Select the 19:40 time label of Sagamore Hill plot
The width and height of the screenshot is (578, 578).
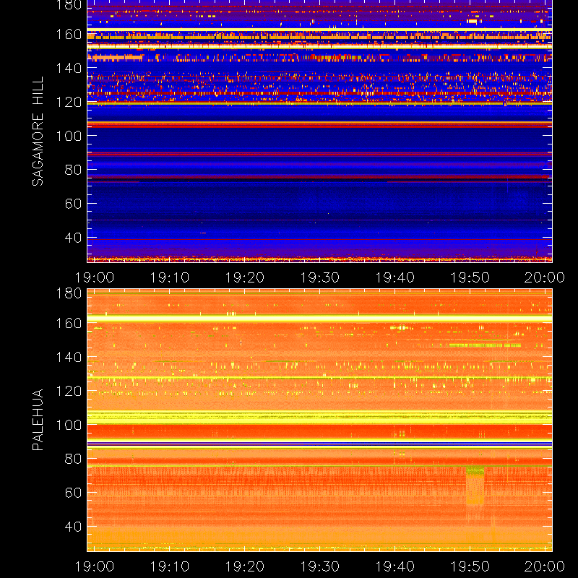[x=395, y=277]
